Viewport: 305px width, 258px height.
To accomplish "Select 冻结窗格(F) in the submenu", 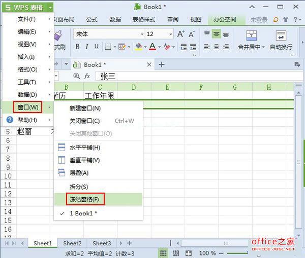I will pyautogui.click(x=98, y=199).
